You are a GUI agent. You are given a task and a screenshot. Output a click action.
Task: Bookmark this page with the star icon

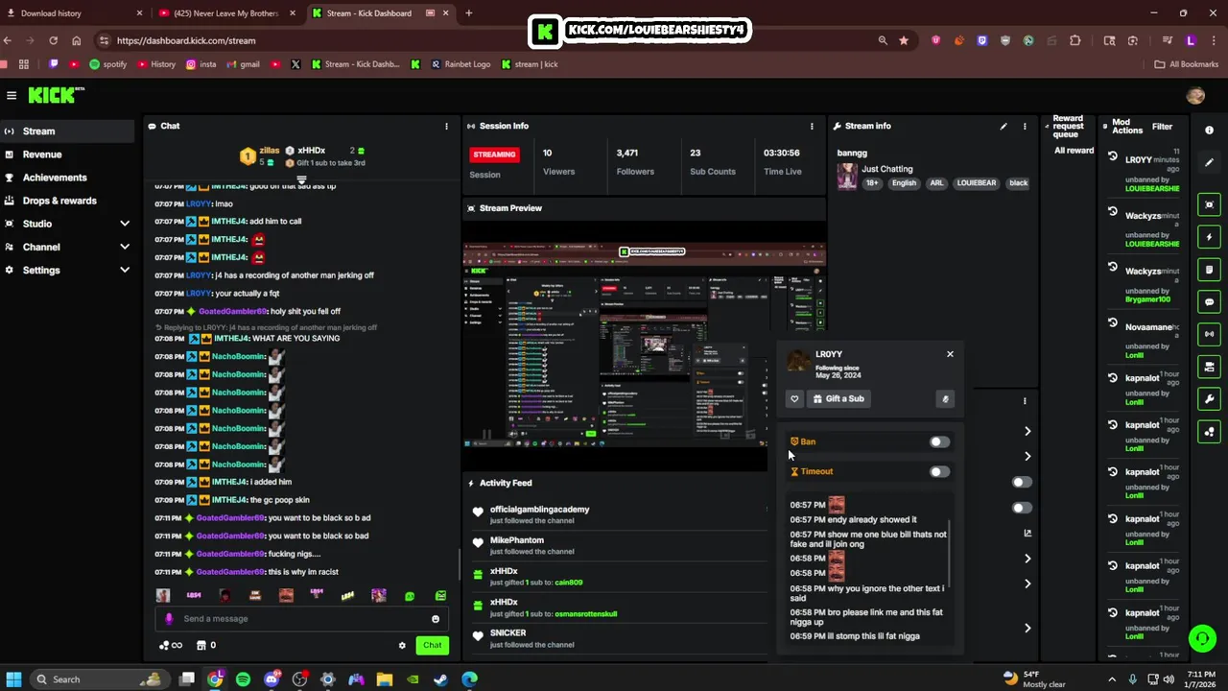(904, 40)
